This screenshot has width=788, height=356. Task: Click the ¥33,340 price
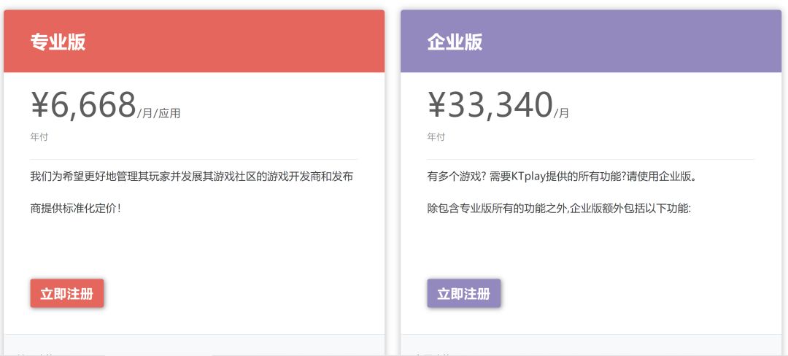490,105
